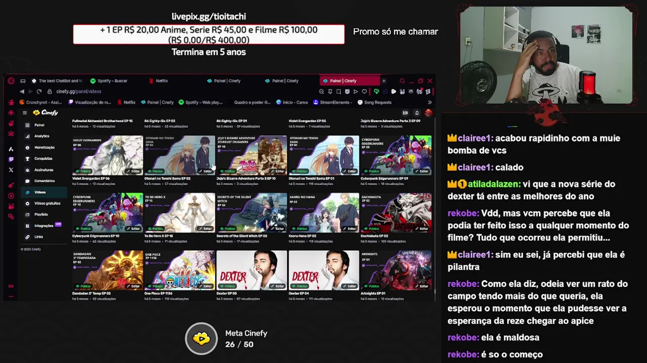Click Fullmetal Alchemist Brotherhood EP 15 title

point(103,121)
